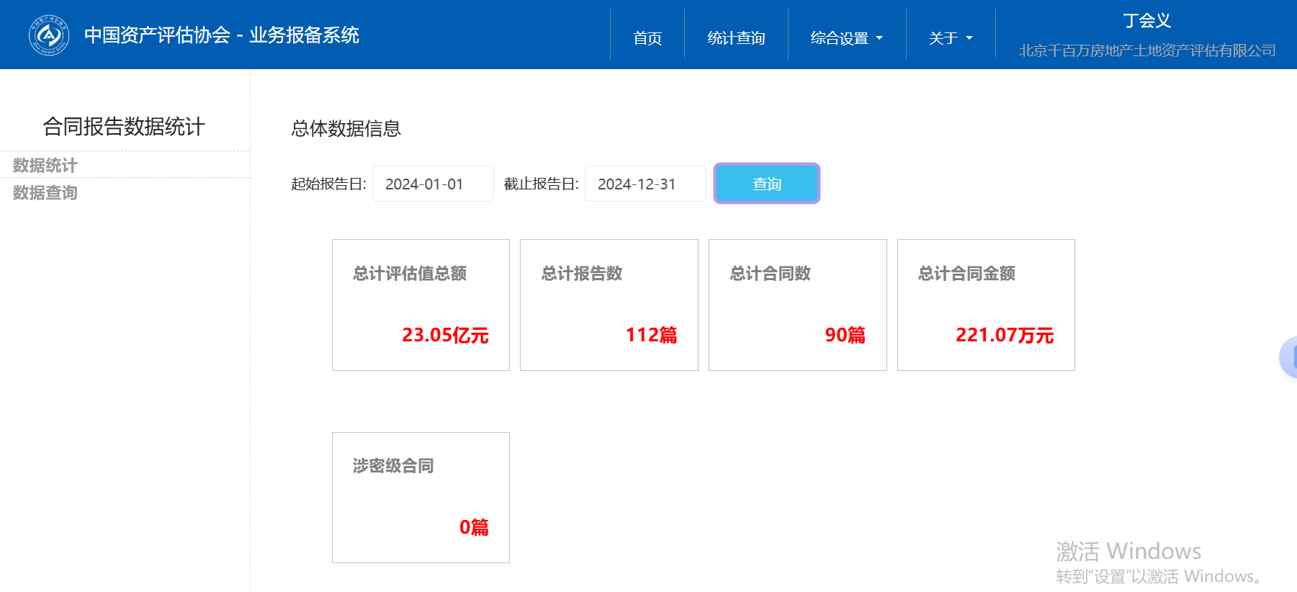Select 数据查询 in the left sidebar
This screenshot has height=592, width=1297.
click(x=45, y=193)
